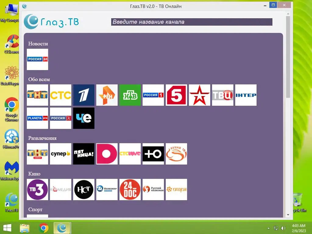Open the Че channel tile
This screenshot has height=234, width=312.
(84, 118)
